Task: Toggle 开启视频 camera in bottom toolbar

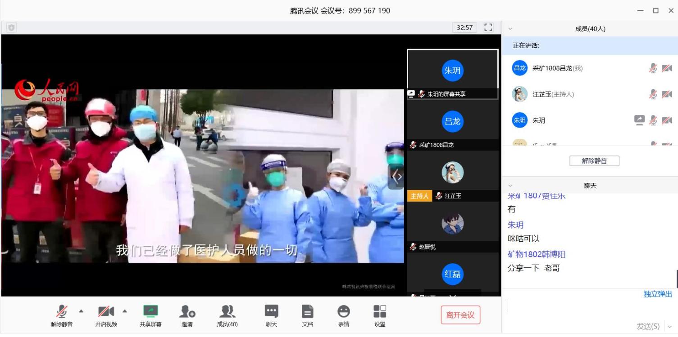Action: pos(106,311)
